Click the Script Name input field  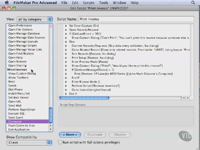136,19
